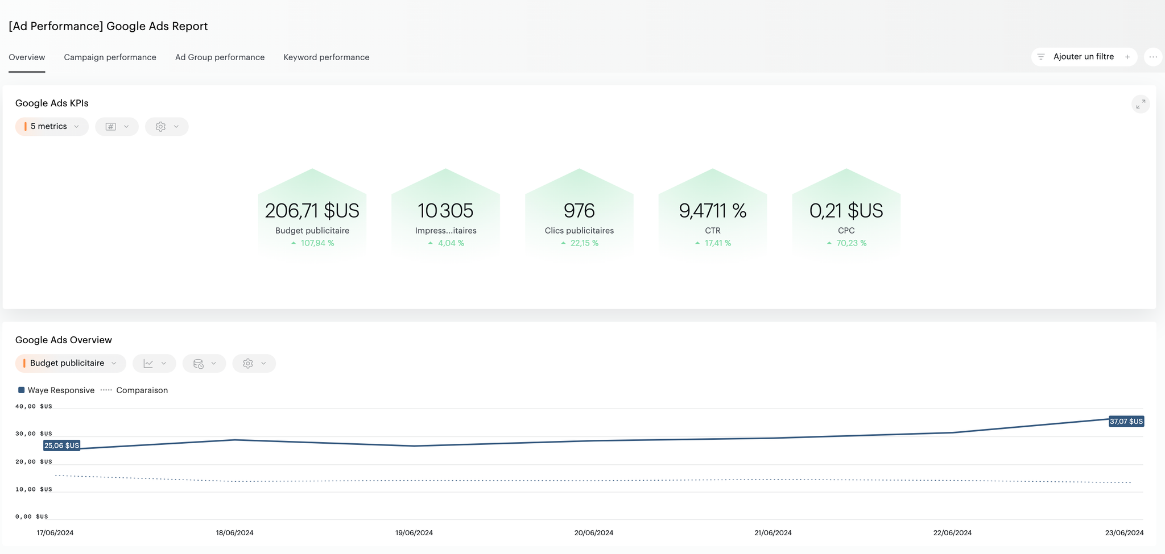Open the chevron next to the chart type icon
This screenshot has height=554, width=1165.
pyautogui.click(x=164, y=364)
